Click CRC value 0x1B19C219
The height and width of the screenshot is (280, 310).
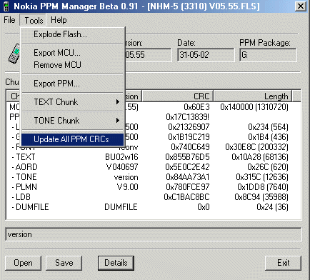189,137
